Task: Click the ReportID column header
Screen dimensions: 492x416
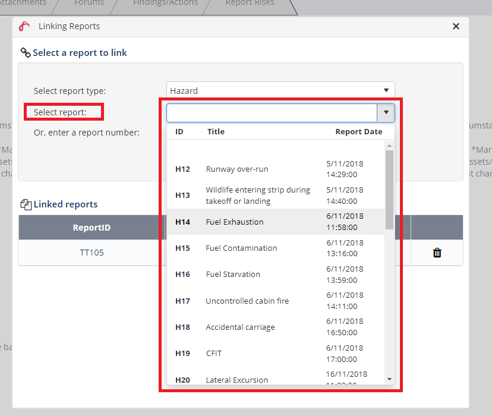Action: tap(92, 228)
